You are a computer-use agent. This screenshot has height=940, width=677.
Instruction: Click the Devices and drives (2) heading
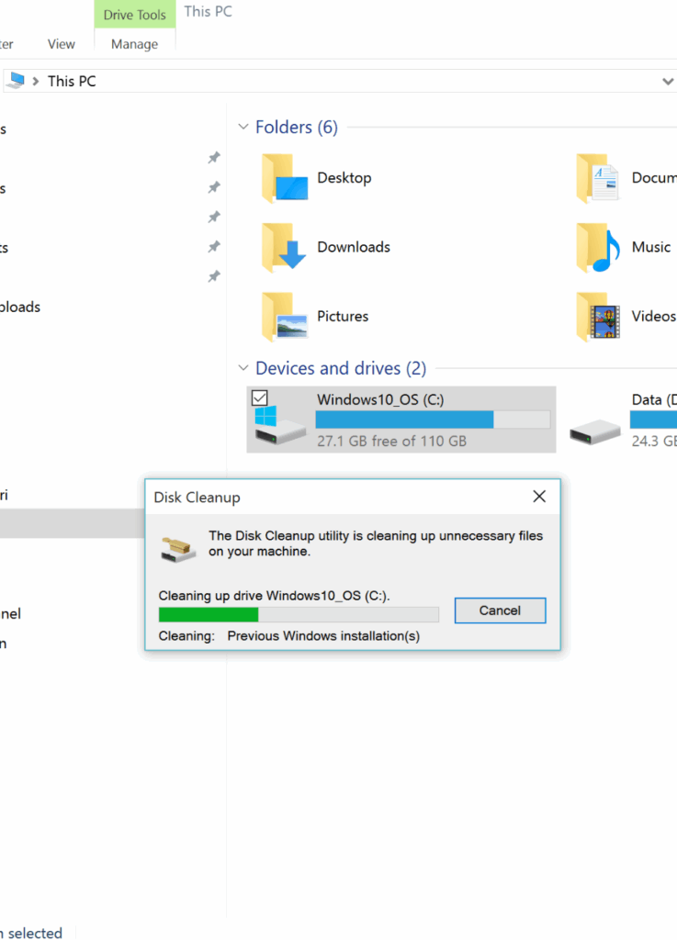pyautogui.click(x=341, y=368)
